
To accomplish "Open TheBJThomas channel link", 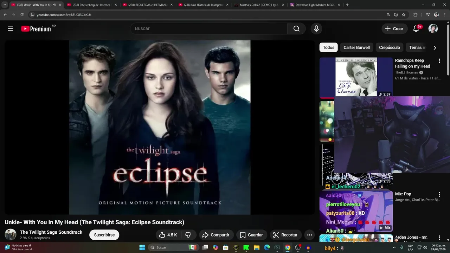I will (x=406, y=72).
